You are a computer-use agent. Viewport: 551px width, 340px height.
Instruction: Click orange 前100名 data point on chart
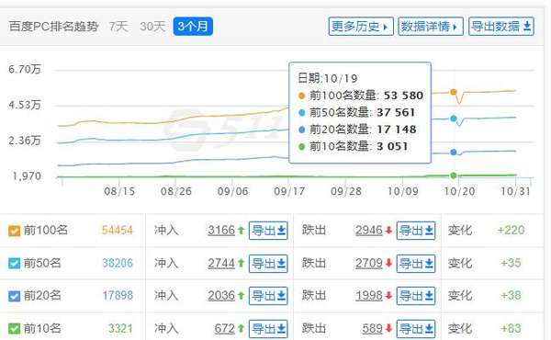click(x=454, y=92)
